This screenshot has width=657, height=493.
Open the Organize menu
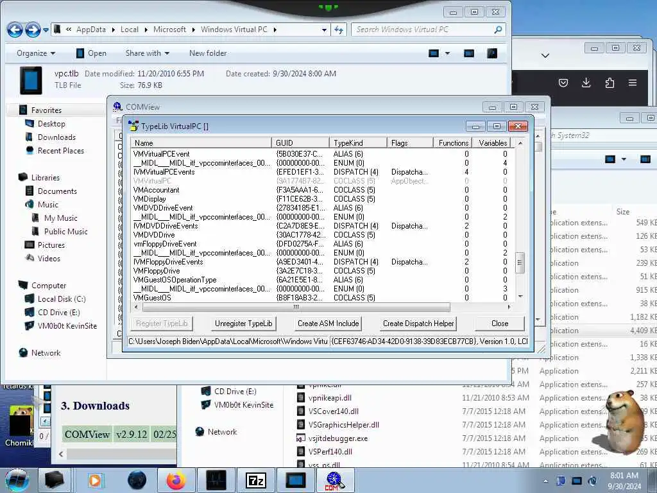point(36,53)
